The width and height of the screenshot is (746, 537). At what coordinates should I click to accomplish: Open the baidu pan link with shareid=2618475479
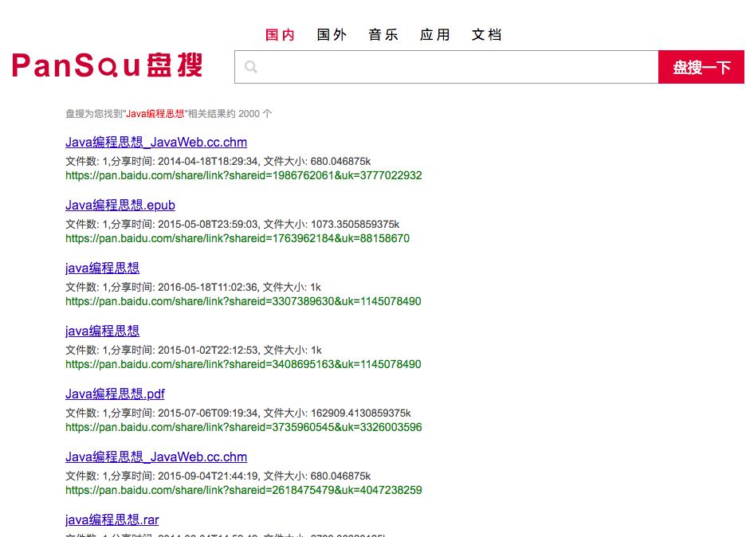point(243,490)
